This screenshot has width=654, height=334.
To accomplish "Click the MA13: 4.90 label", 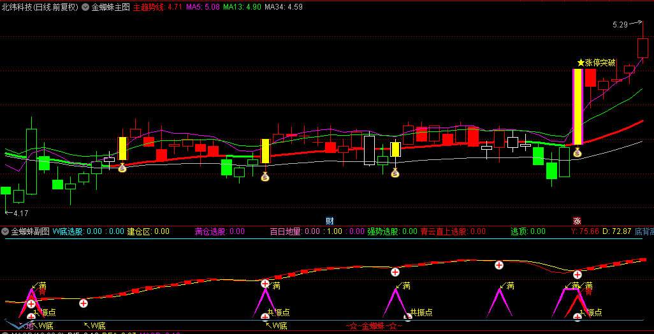I will 242,6.
